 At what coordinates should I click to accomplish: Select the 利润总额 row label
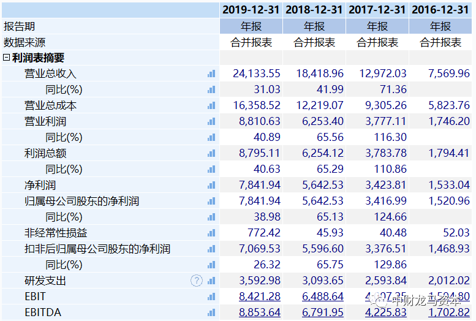coord(45,153)
